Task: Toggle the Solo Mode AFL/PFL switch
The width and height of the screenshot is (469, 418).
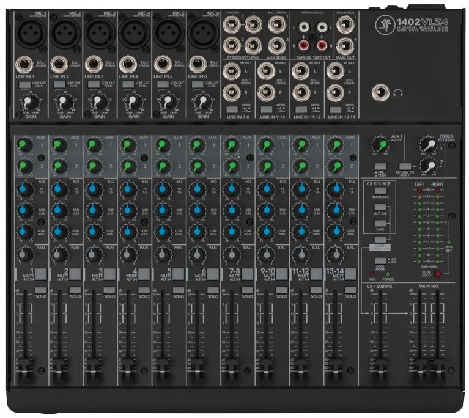Action: (x=380, y=260)
